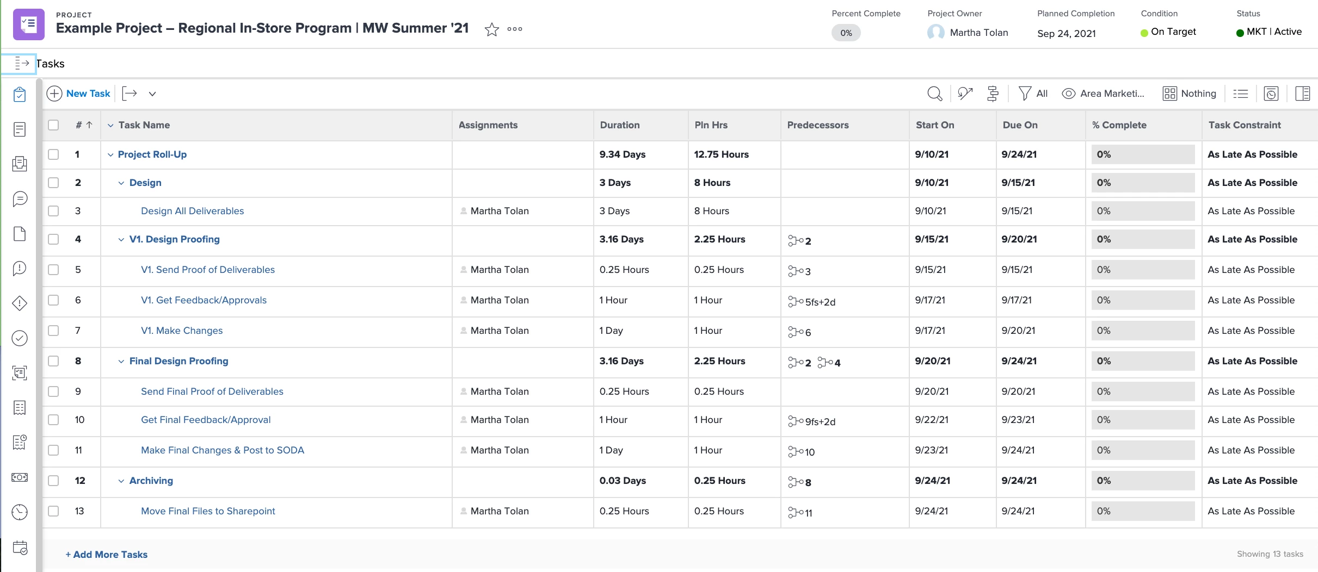Check the box for Final Design Proofing
1318x572 pixels.
click(53, 361)
